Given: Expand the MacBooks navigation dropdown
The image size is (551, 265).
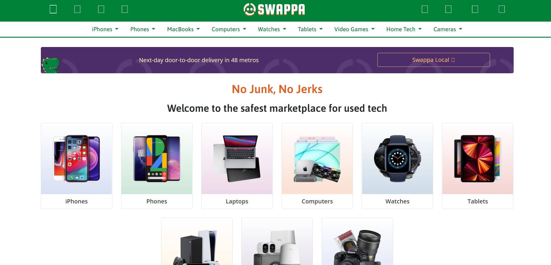Looking at the screenshot, I should 183,29.
